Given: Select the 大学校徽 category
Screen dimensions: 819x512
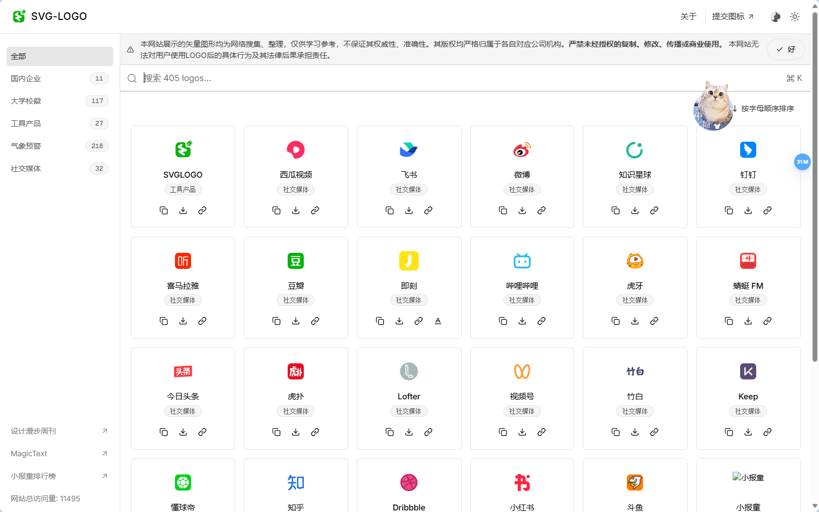Looking at the screenshot, I should [60, 101].
